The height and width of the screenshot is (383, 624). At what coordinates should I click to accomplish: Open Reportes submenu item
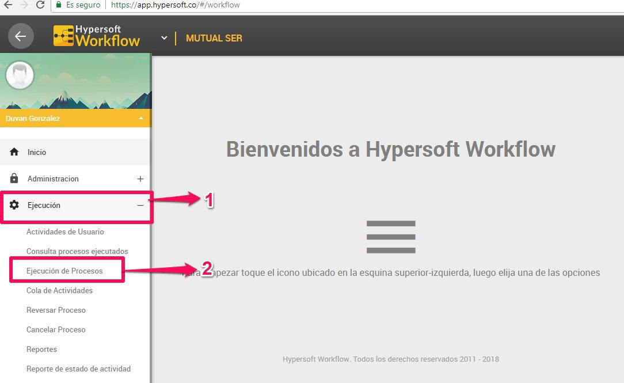tap(41, 349)
